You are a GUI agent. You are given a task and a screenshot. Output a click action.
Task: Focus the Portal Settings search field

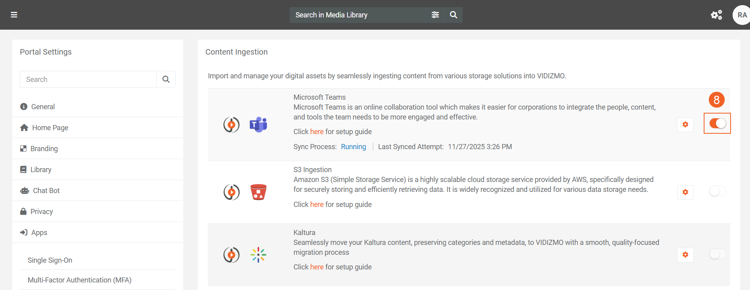click(x=88, y=80)
